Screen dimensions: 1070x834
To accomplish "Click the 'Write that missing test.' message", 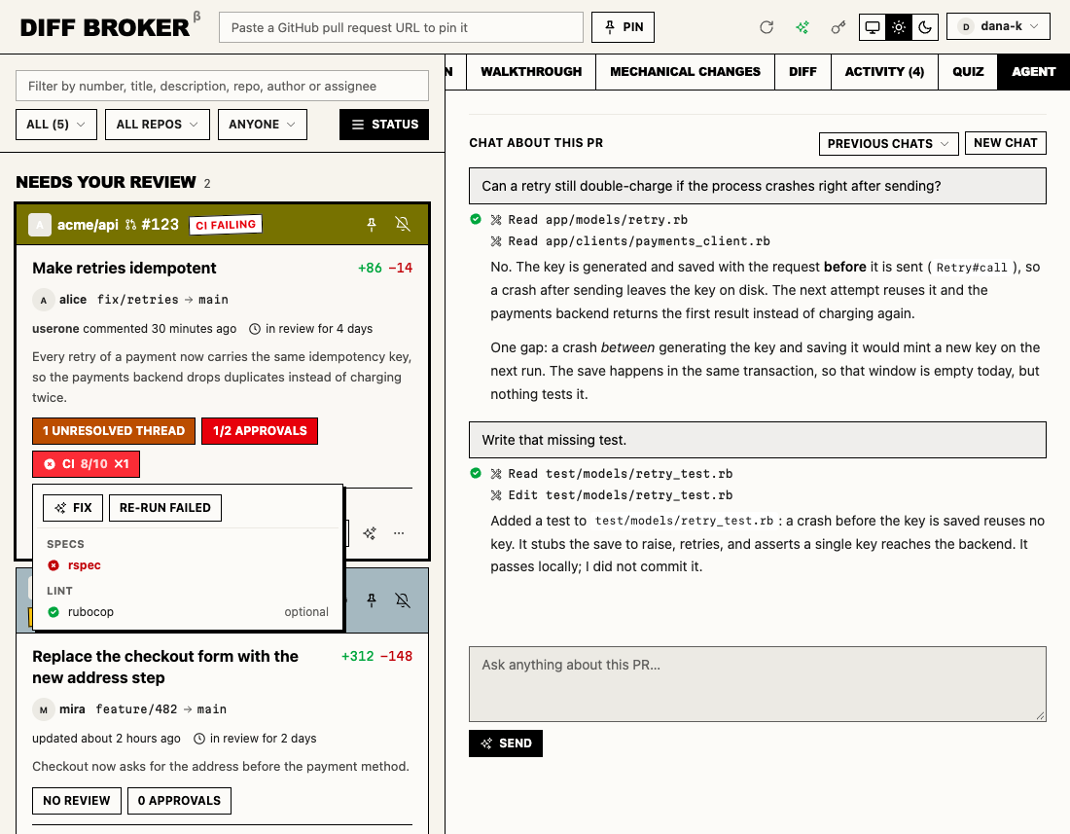I will 758,440.
